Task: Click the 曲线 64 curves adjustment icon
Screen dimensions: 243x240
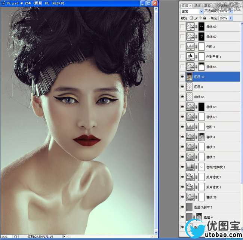Action: coord(190,107)
